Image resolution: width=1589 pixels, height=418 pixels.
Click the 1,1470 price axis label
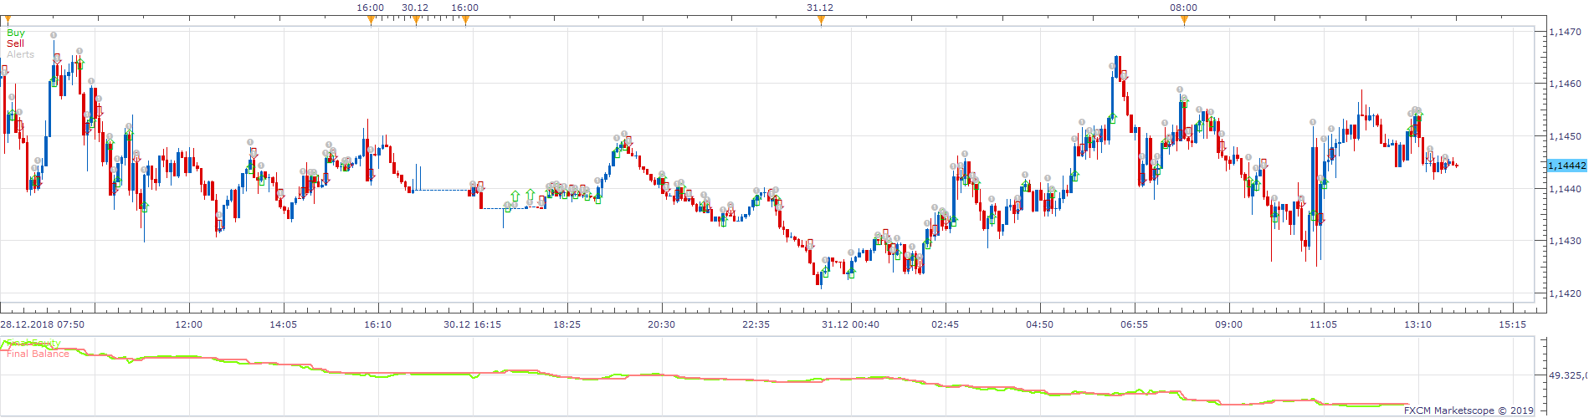(x=1565, y=32)
